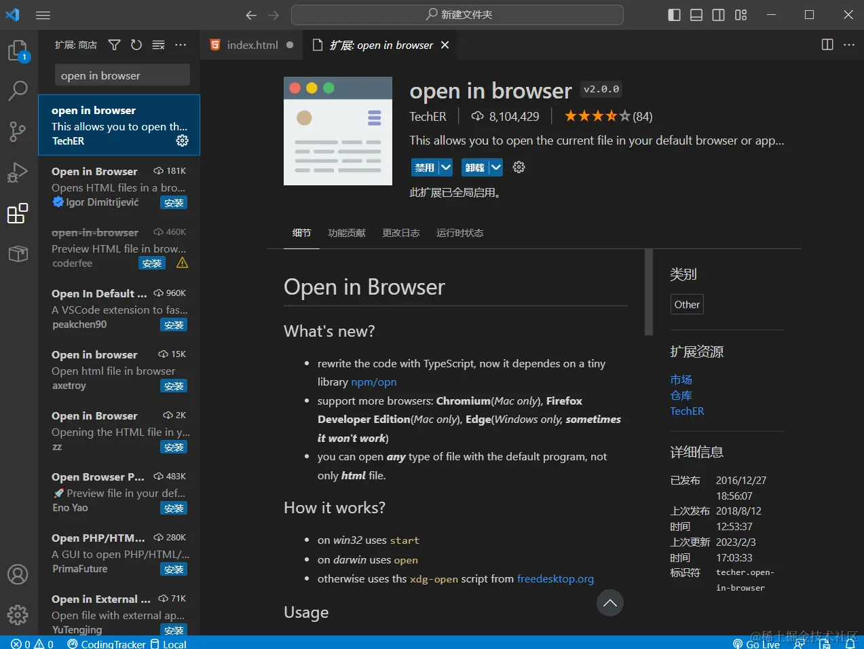The width and height of the screenshot is (864, 649).
Task: Open the 细节 details tab
Action: [301, 233]
